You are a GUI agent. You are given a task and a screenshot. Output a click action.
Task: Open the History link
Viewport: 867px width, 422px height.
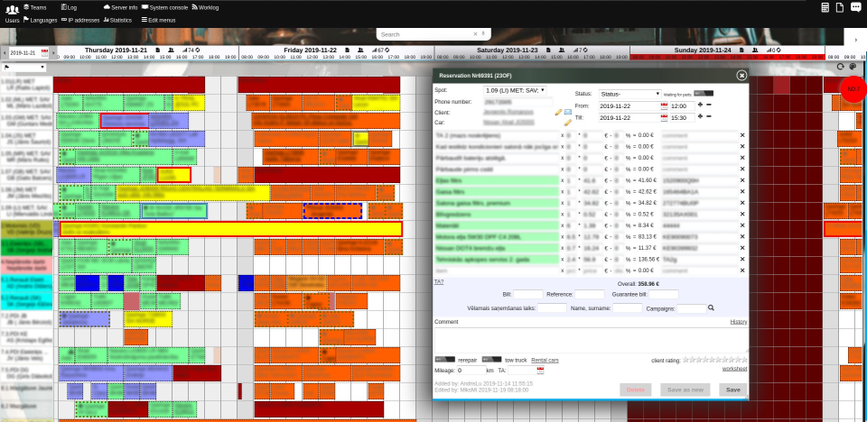pyautogui.click(x=739, y=322)
